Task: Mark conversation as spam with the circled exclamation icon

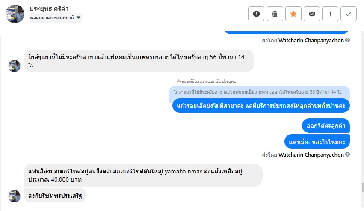Action: point(256,14)
